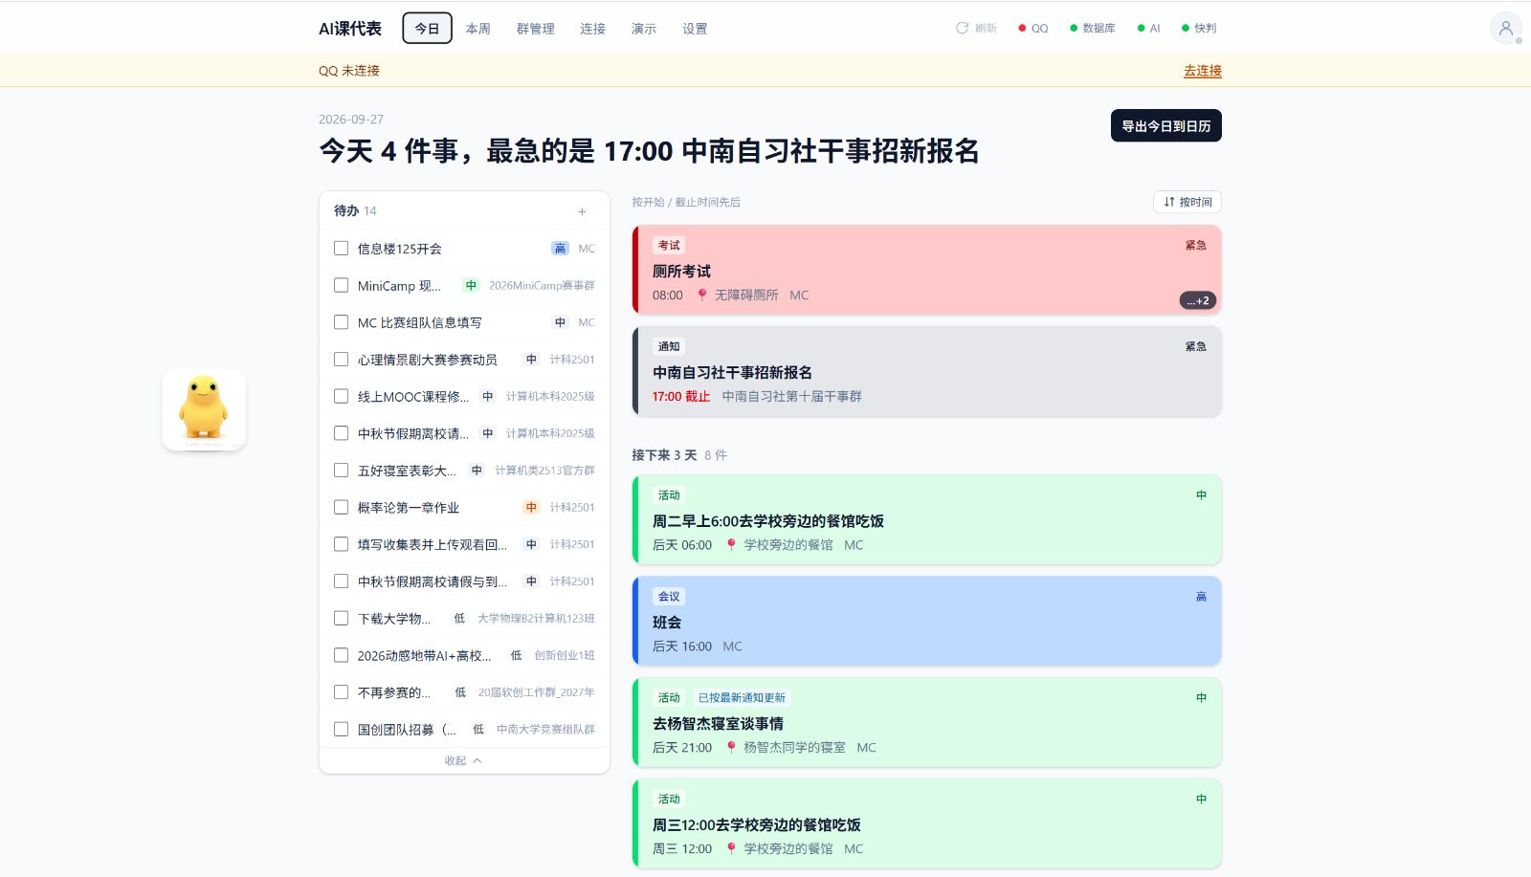The width and height of the screenshot is (1531, 877).
Task: Click the 下载大学物 todo item text
Action: [x=394, y=619]
